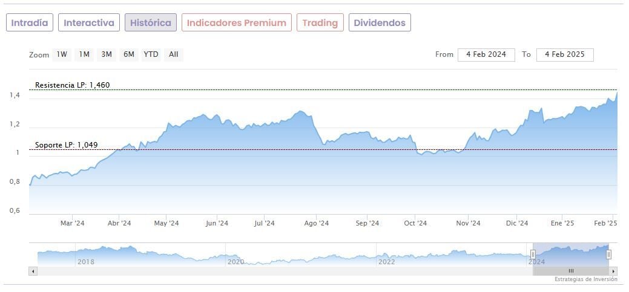Switch to the Interactiva tab

89,23
